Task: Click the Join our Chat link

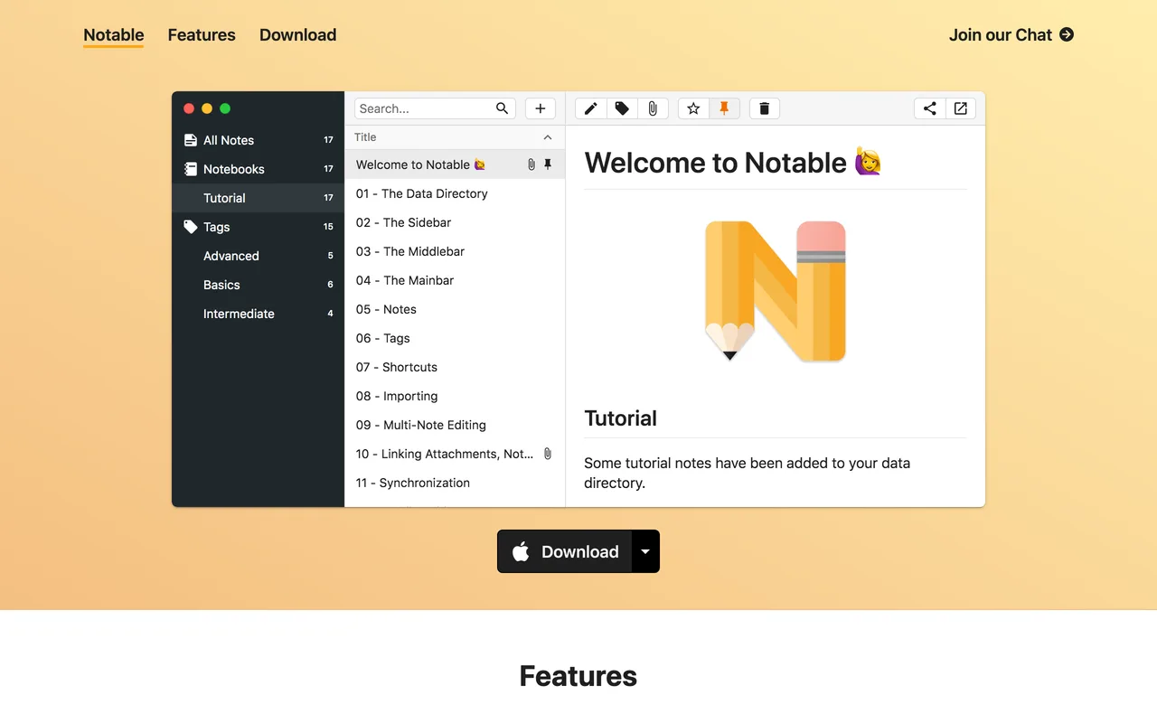Action: click(x=1011, y=34)
